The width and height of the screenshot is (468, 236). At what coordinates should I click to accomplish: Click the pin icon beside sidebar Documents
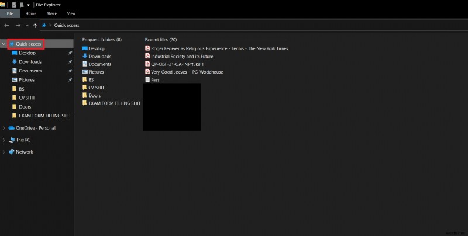pos(70,71)
